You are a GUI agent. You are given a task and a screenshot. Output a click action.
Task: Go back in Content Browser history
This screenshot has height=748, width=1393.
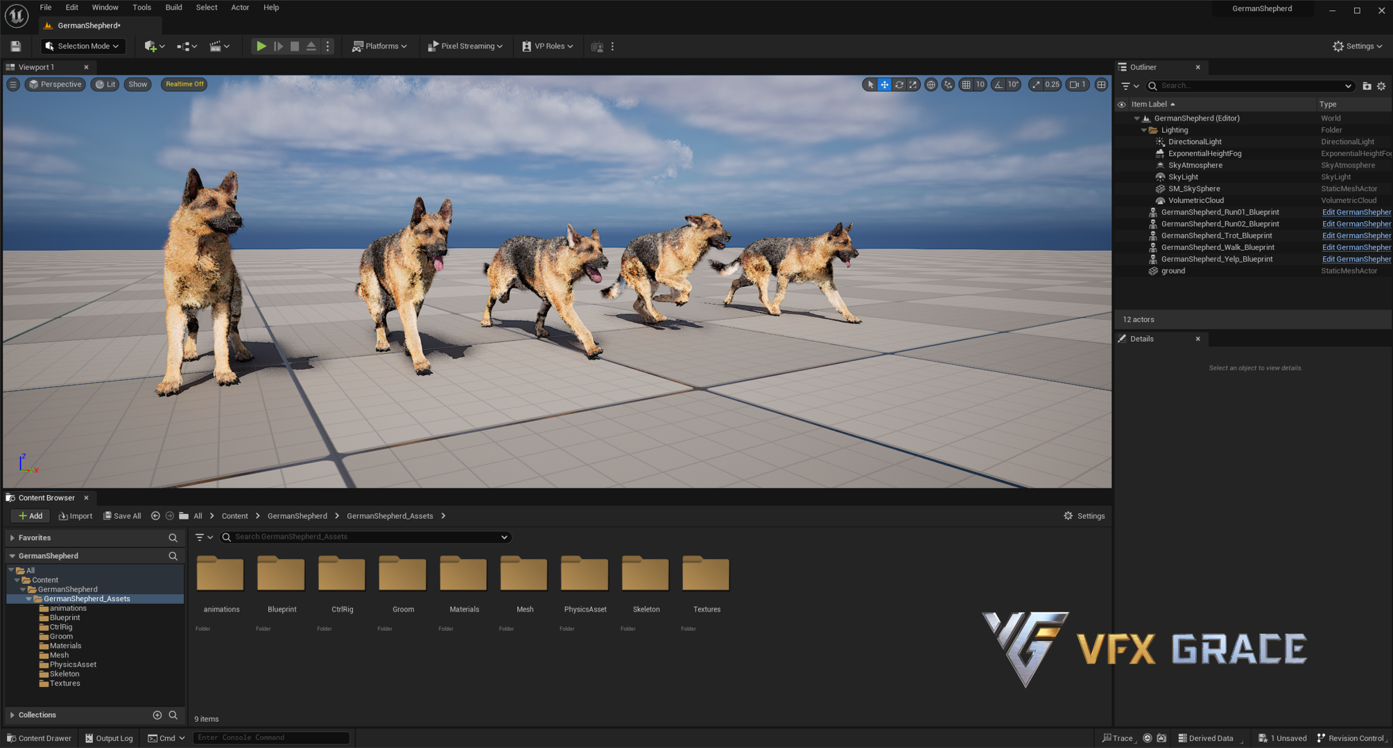tap(155, 516)
